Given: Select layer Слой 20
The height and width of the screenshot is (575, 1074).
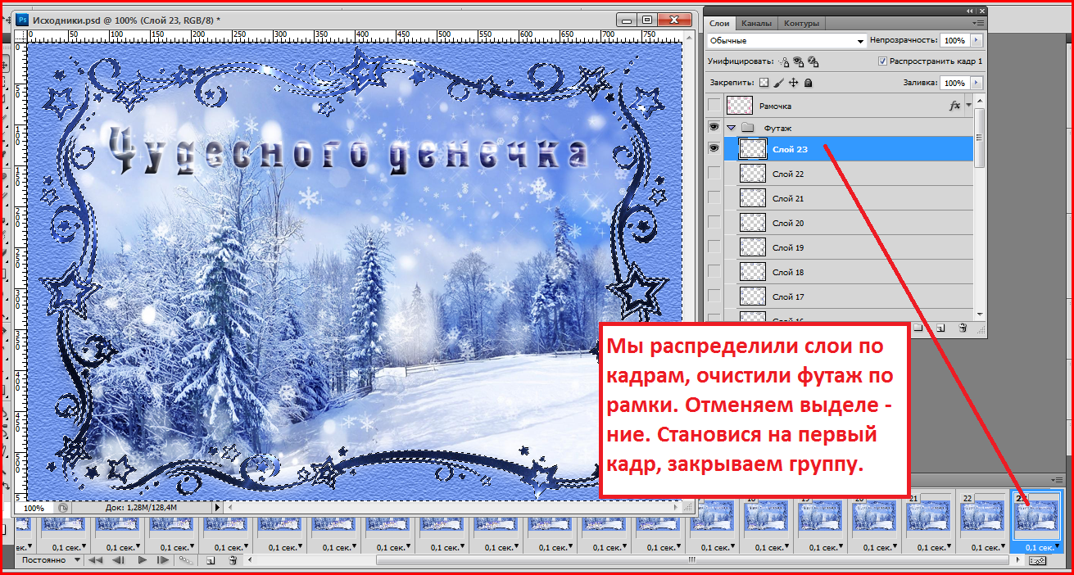Looking at the screenshot, I should click(x=849, y=223).
